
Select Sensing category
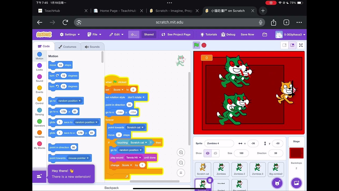[39, 111]
